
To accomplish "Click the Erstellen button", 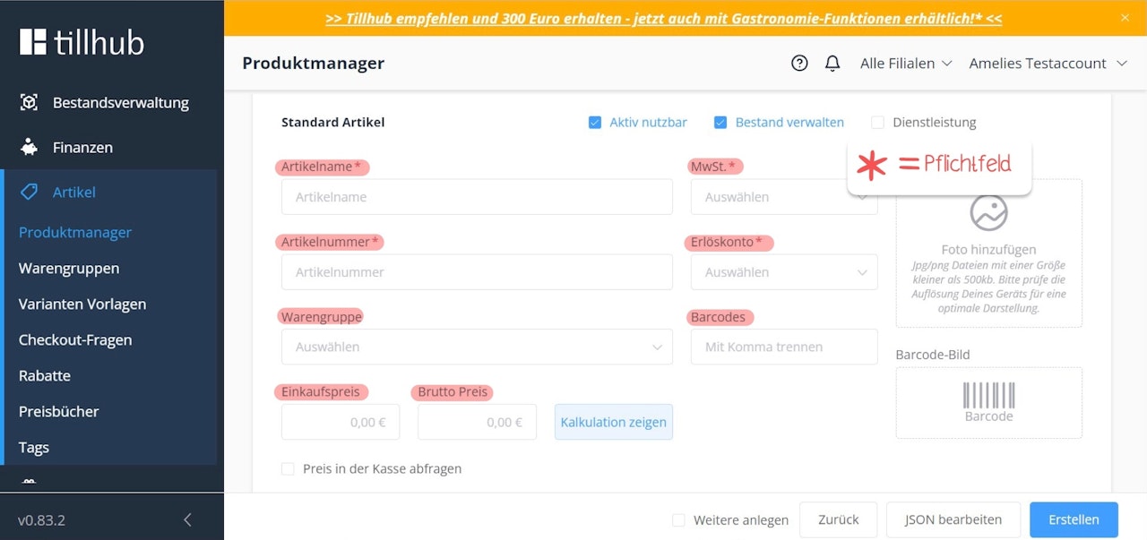I will (1074, 519).
